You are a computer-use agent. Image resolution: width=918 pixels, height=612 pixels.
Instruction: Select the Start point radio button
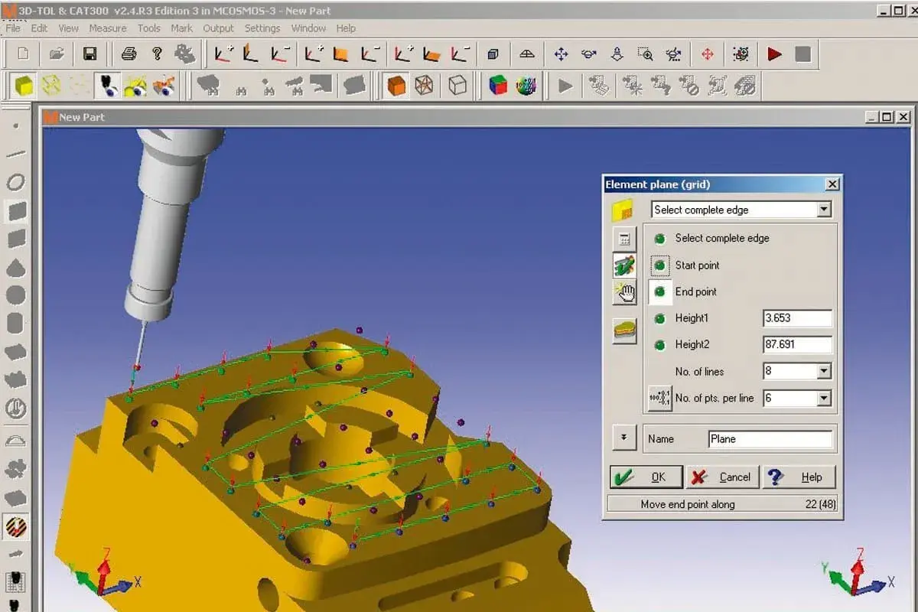coord(659,265)
